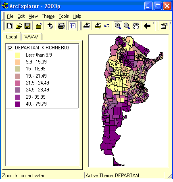Switch to the WWW tab
This screenshot has height=182, width=173.
(x=31, y=37)
